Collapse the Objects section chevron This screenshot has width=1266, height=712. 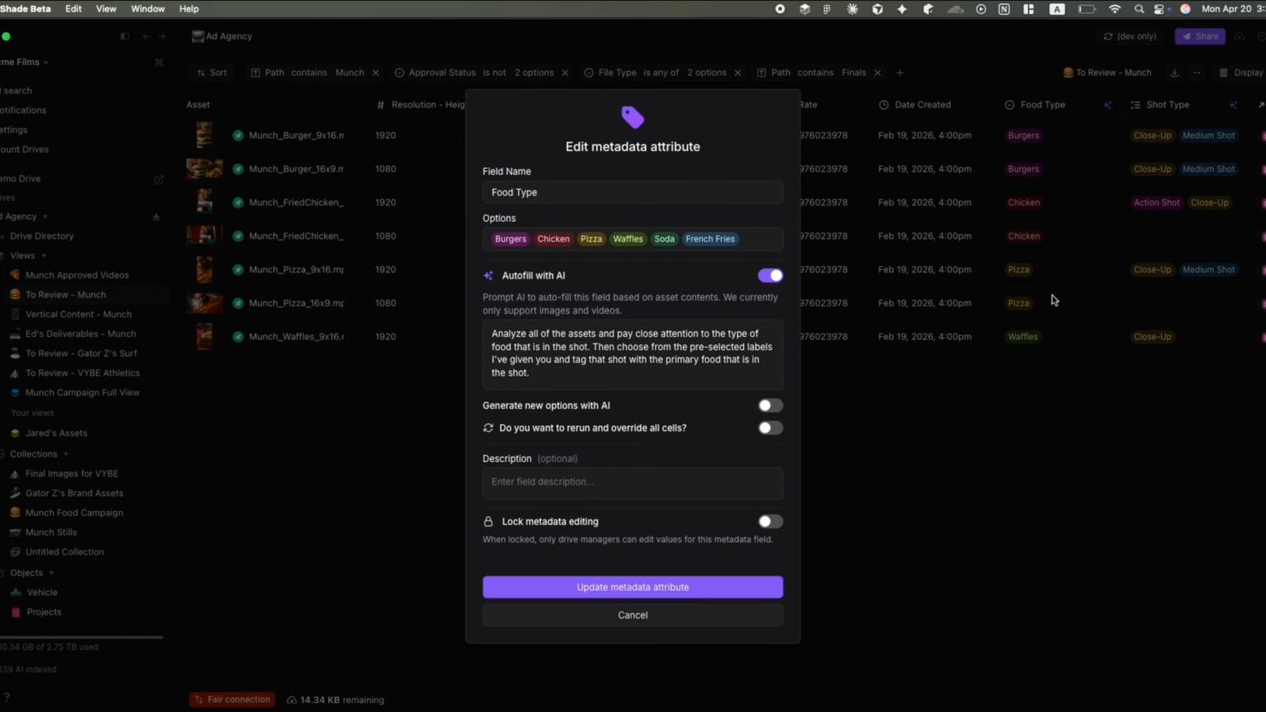pos(51,573)
